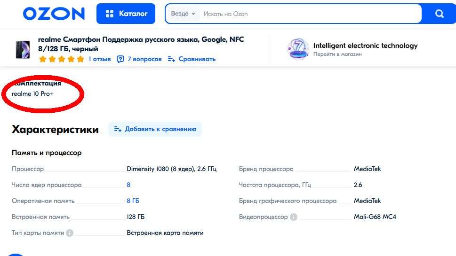This screenshot has height=256, width=456.
Task: Select the Mali-G68 MC4 value
Action: (375, 217)
